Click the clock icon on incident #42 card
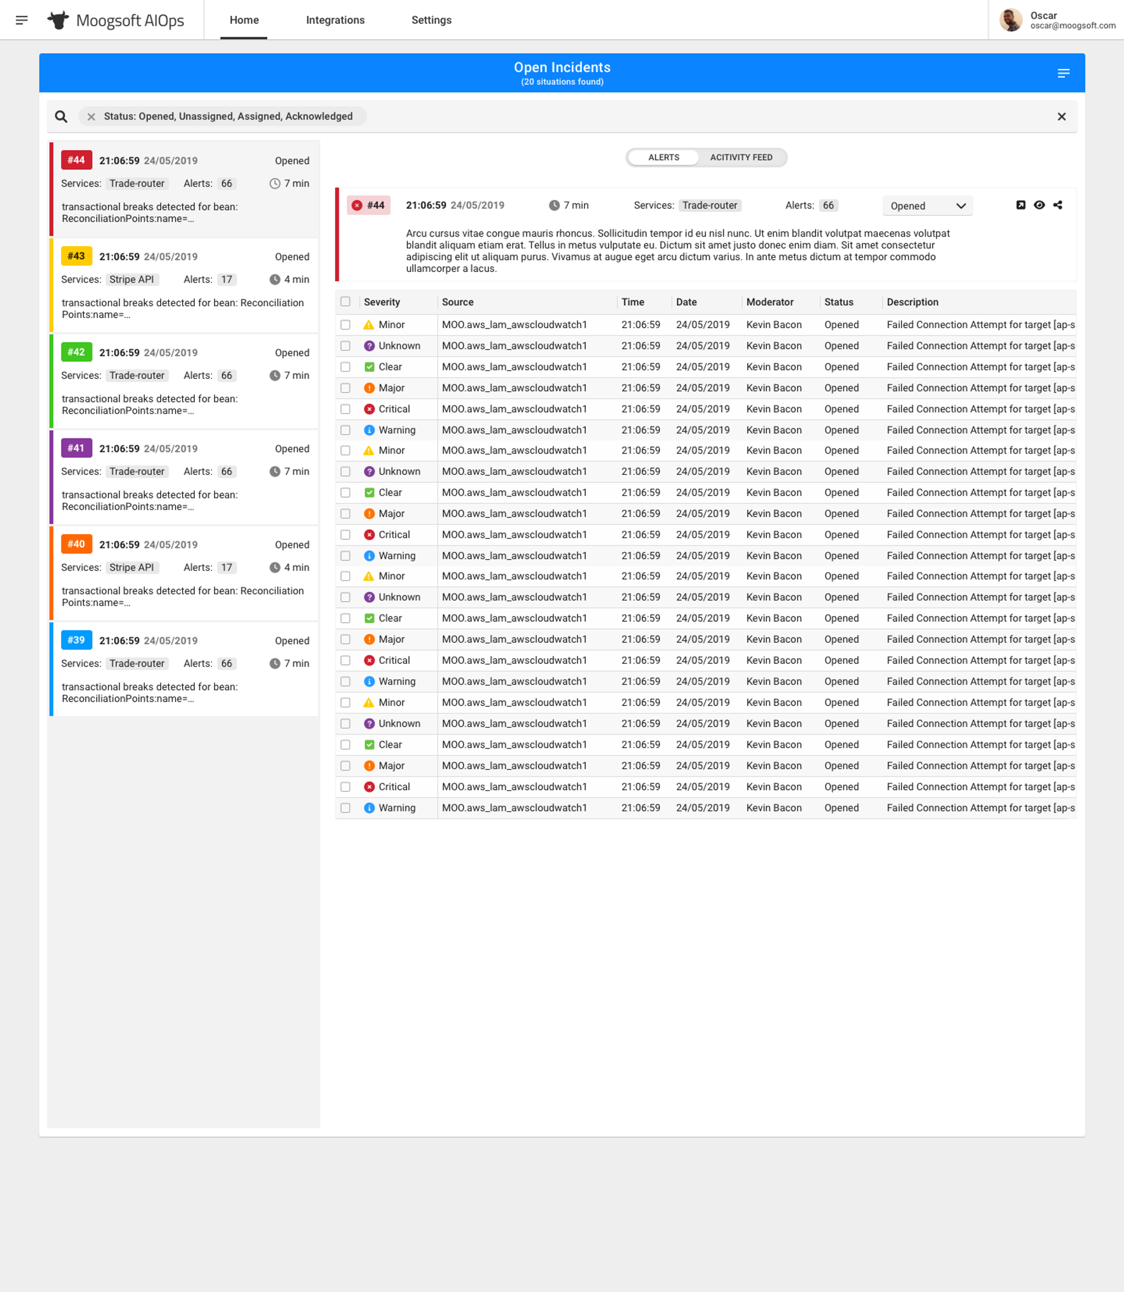This screenshot has width=1124, height=1292. click(275, 375)
